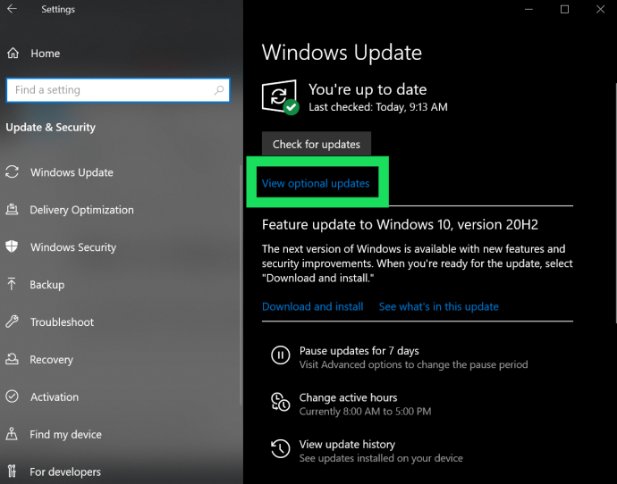
Task: Open Troubleshoot settings
Action: tap(63, 322)
